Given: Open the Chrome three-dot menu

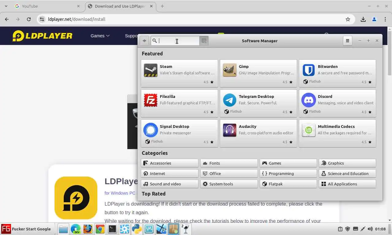Looking at the screenshot, I should click(x=385, y=19).
